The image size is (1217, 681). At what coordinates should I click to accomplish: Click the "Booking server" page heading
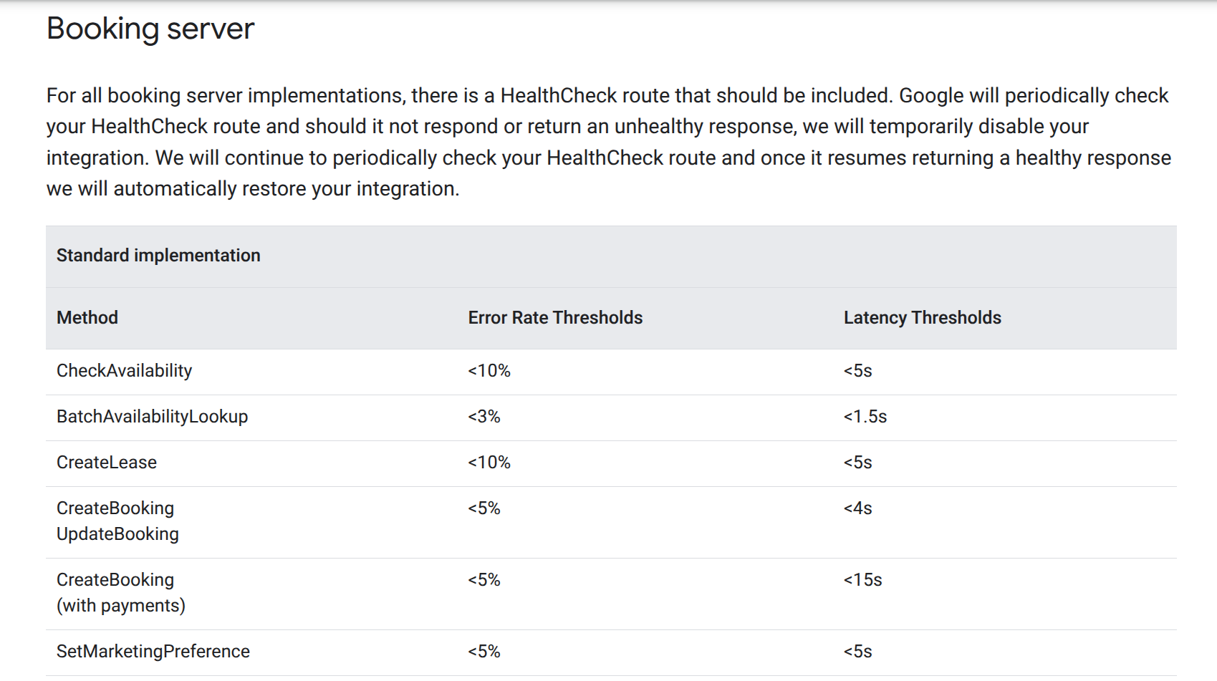pos(150,29)
